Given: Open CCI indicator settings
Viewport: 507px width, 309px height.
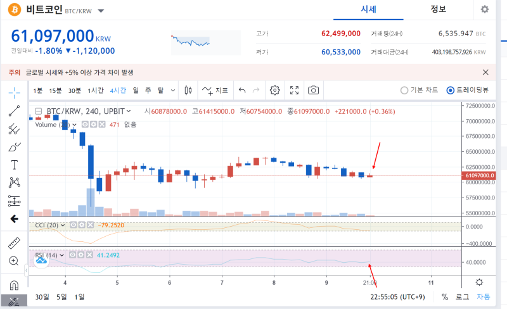Looking at the screenshot, I should [82, 225].
